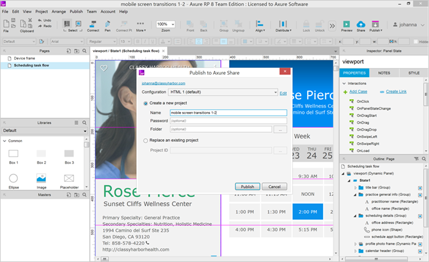Click the Undo arrow icon
429x262 pixels.
(x=40, y=20)
